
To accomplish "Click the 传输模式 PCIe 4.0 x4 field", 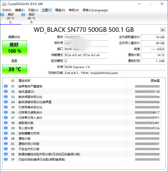I will (86, 55).
